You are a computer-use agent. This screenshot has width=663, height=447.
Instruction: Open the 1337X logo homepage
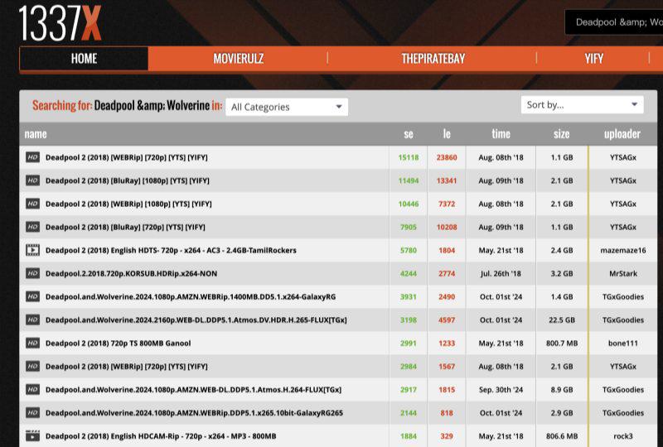pyautogui.click(x=60, y=24)
